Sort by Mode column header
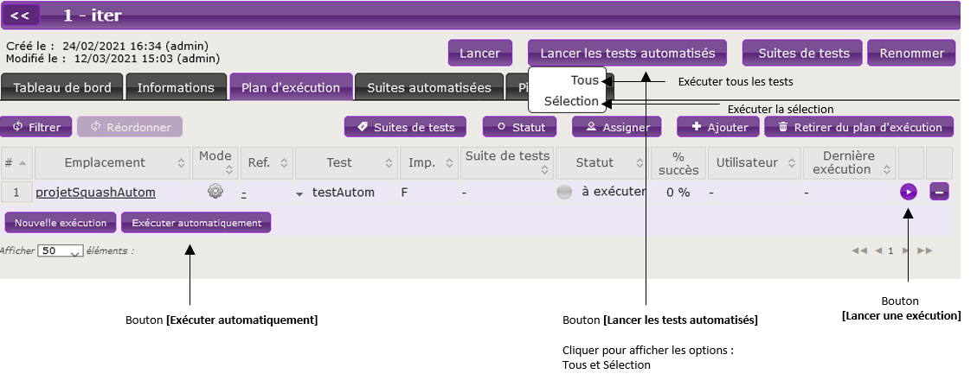This screenshot has width=977, height=380. [x=215, y=163]
